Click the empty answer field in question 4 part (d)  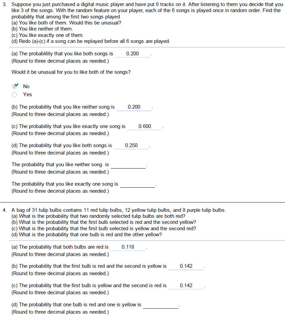pyautogui.click(x=161, y=304)
